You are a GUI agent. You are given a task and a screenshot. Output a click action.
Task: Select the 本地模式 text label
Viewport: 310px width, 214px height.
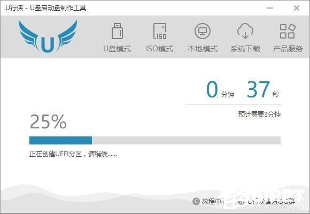click(203, 49)
